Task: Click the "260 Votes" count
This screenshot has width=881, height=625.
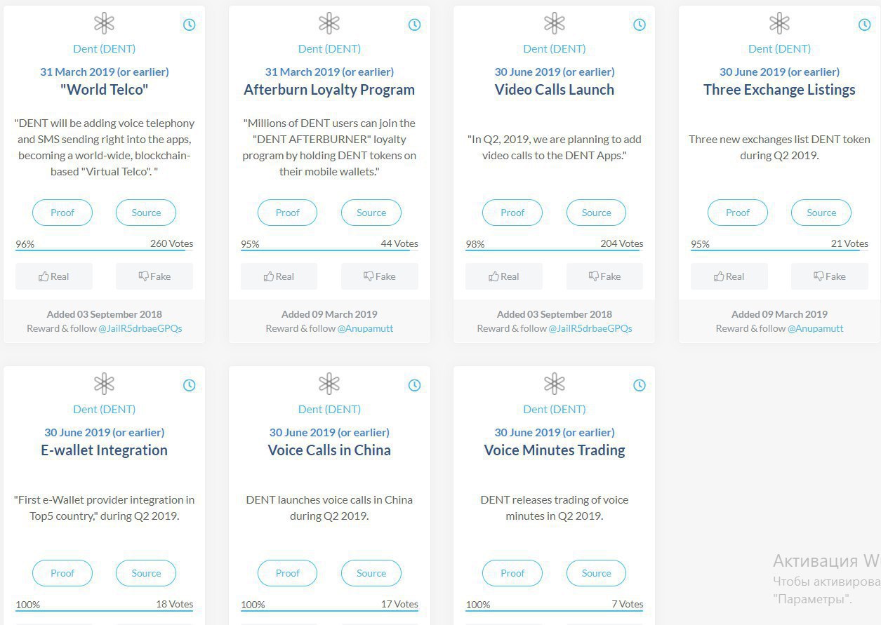Action: tap(171, 243)
